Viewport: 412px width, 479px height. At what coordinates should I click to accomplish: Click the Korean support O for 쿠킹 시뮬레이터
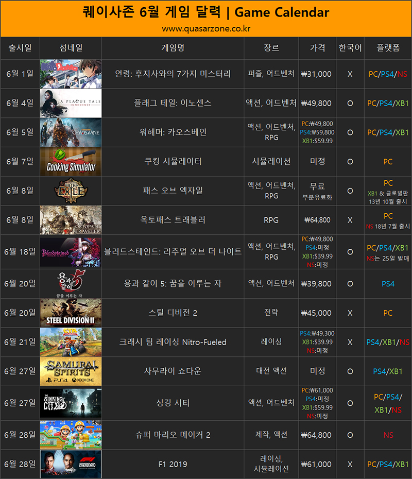[x=350, y=162]
